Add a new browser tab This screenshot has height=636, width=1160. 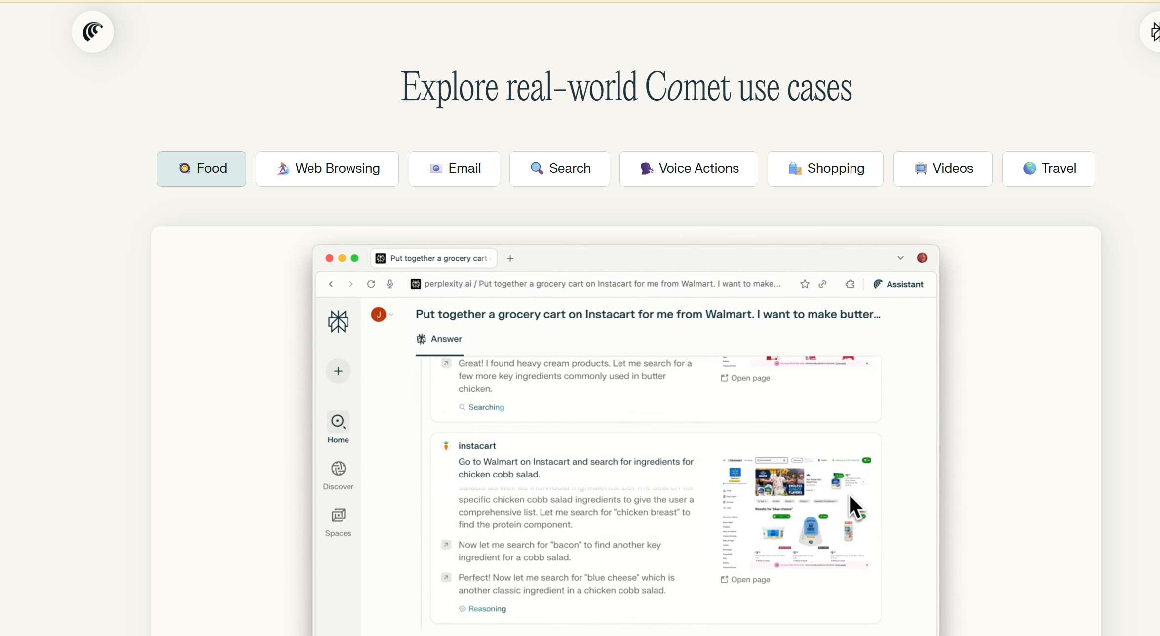pos(510,258)
